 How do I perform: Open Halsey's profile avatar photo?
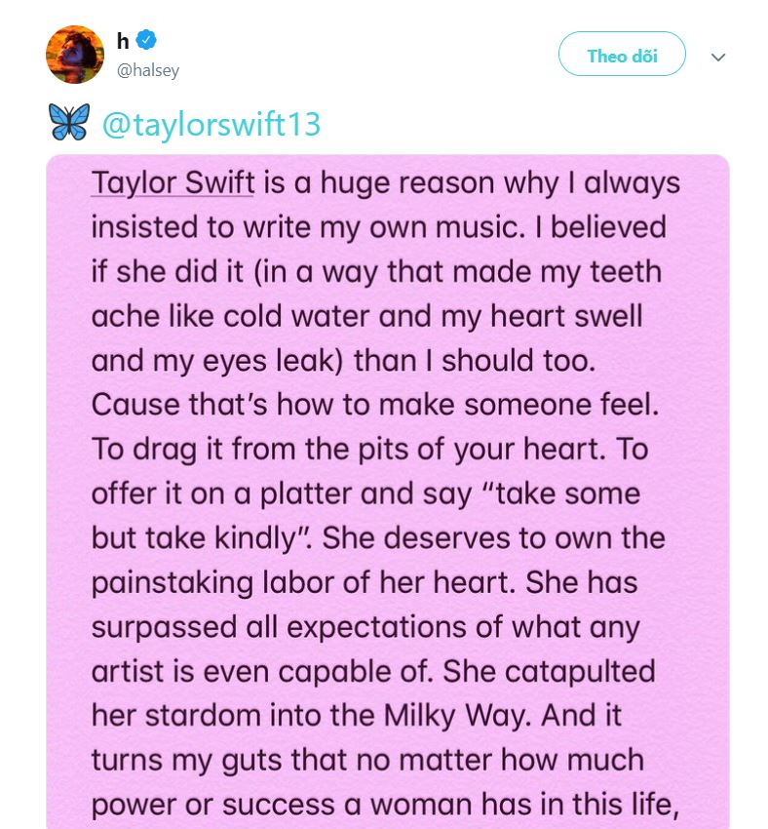tap(75, 55)
